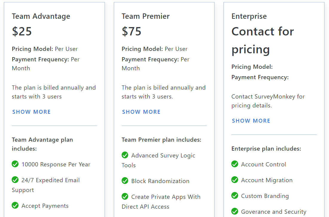329x217 pixels.
Task: Click the $25 price label
Action: (22, 31)
